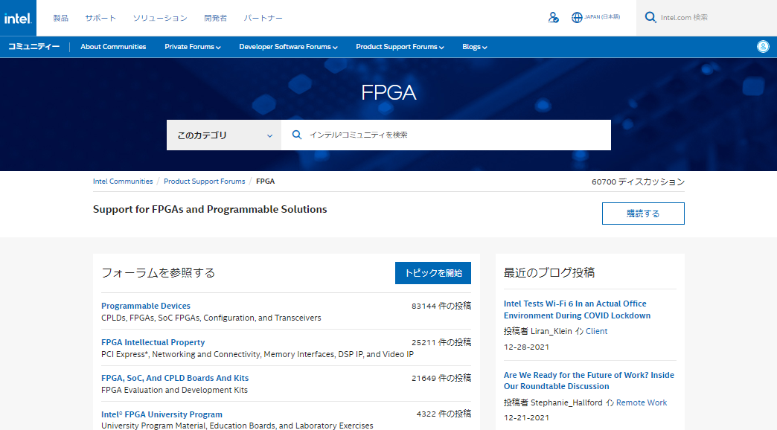Viewport: 777px width, 430px height.
Task: Expand the Blogs menu
Action: coord(475,47)
